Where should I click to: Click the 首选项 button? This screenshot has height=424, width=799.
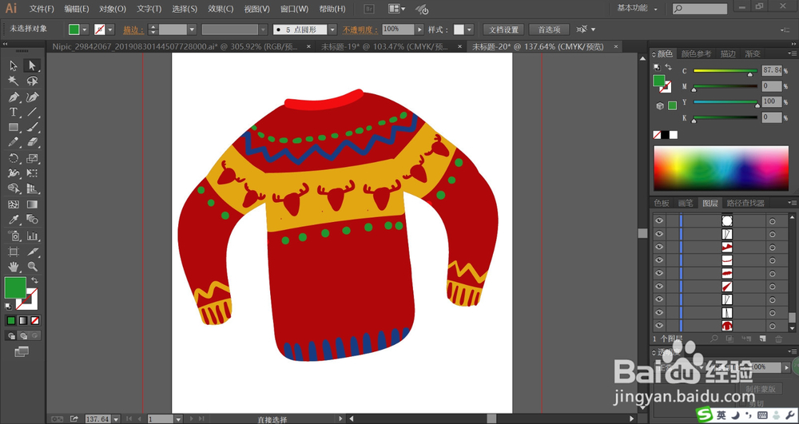click(x=549, y=30)
